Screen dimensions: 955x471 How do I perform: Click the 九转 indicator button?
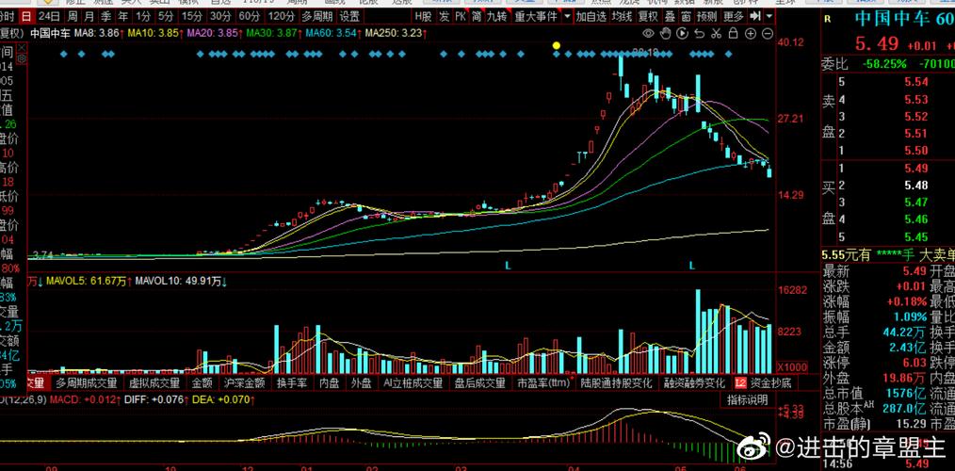(x=496, y=16)
